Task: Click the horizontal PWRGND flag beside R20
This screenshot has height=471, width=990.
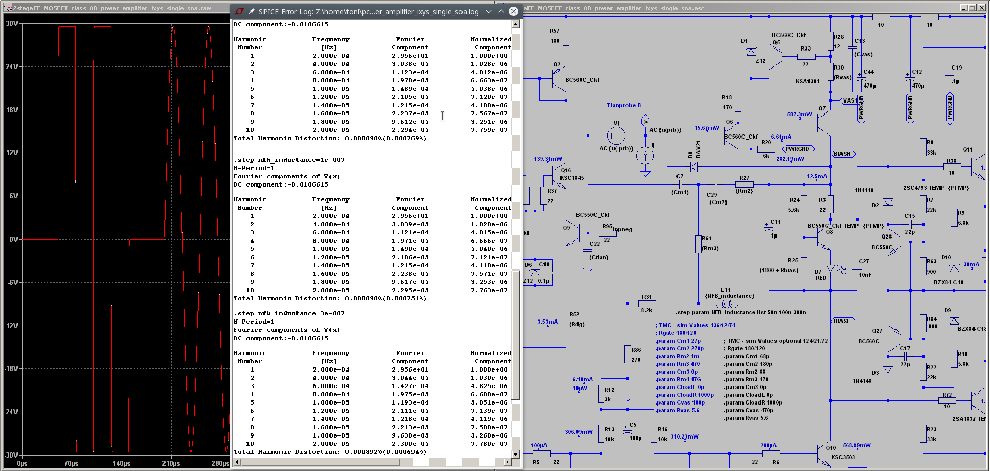Action: tap(798, 149)
